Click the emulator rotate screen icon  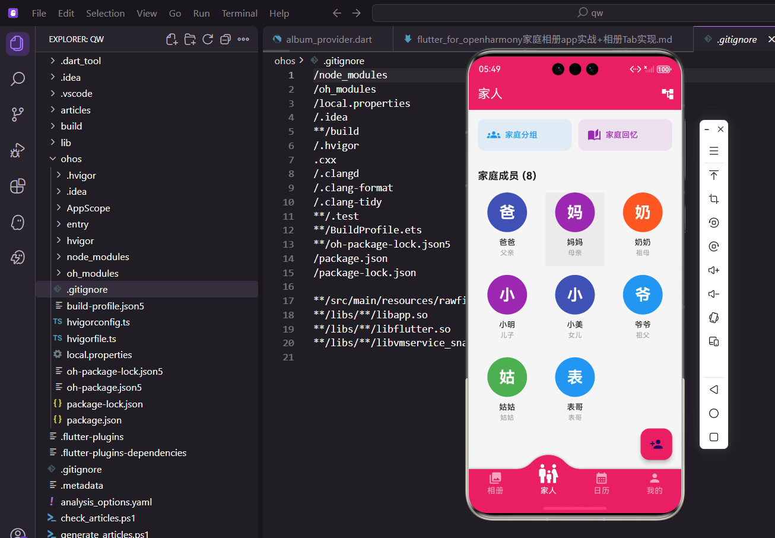click(x=714, y=318)
